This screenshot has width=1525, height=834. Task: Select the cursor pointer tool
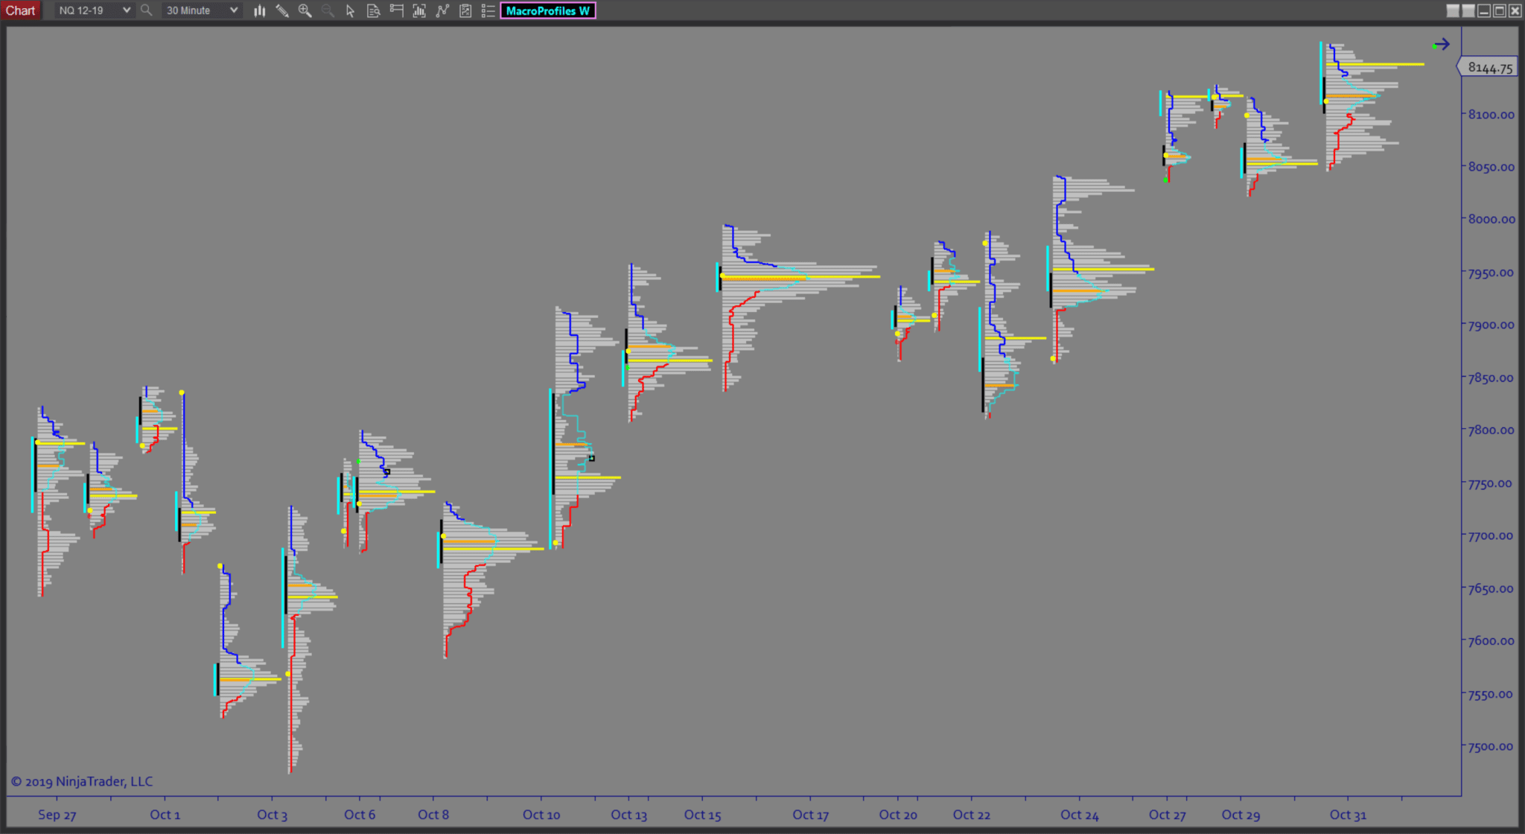[350, 10]
